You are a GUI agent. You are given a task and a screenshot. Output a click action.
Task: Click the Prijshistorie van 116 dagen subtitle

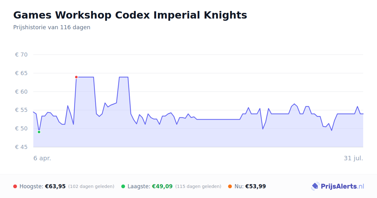[x=52, y=27]
